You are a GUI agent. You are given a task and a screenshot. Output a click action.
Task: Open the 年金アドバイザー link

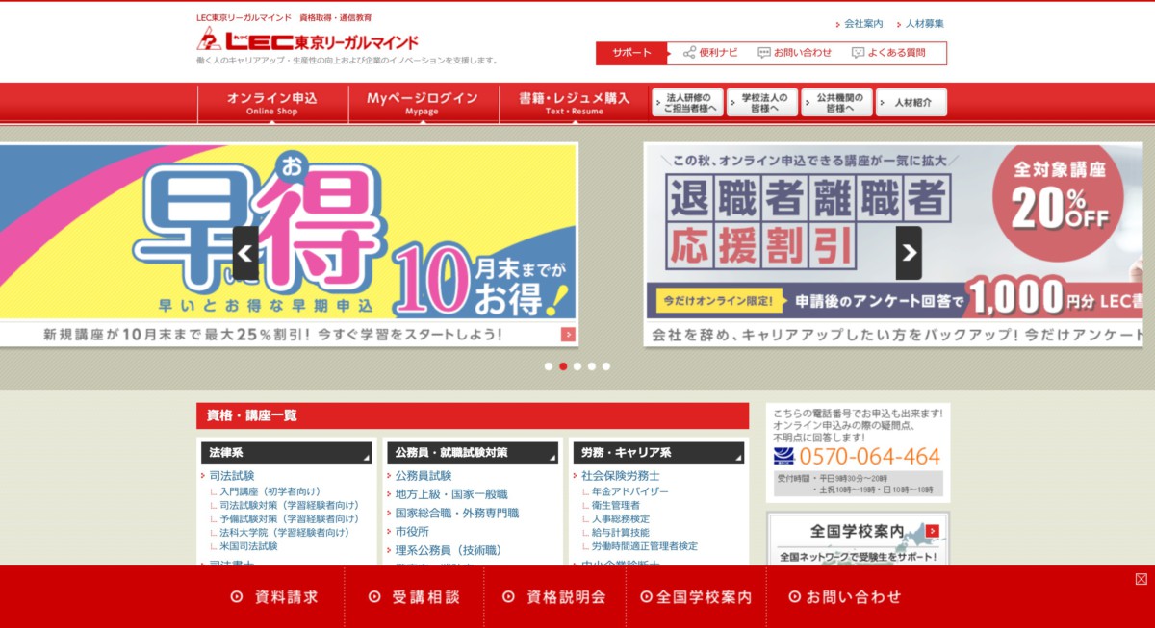629,491
